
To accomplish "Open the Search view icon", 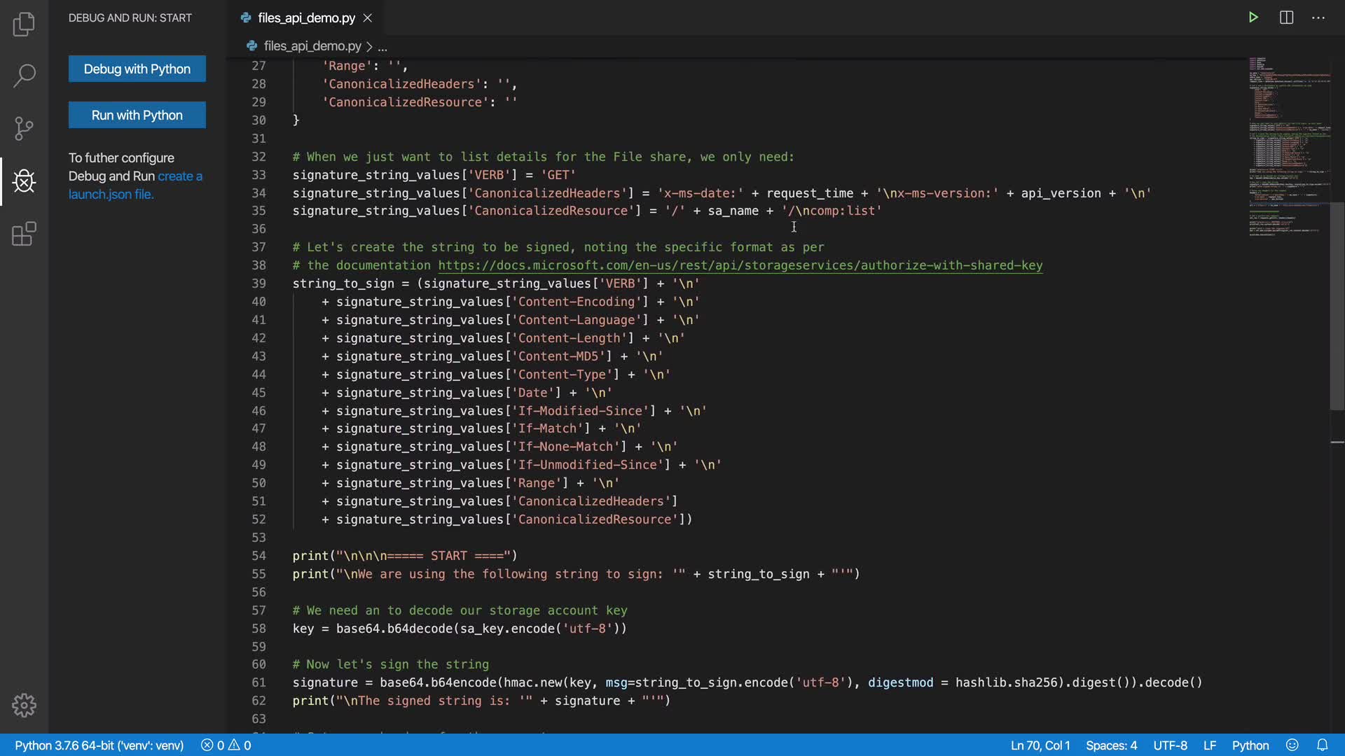I will pyautogui.click(x=24, y=76).
